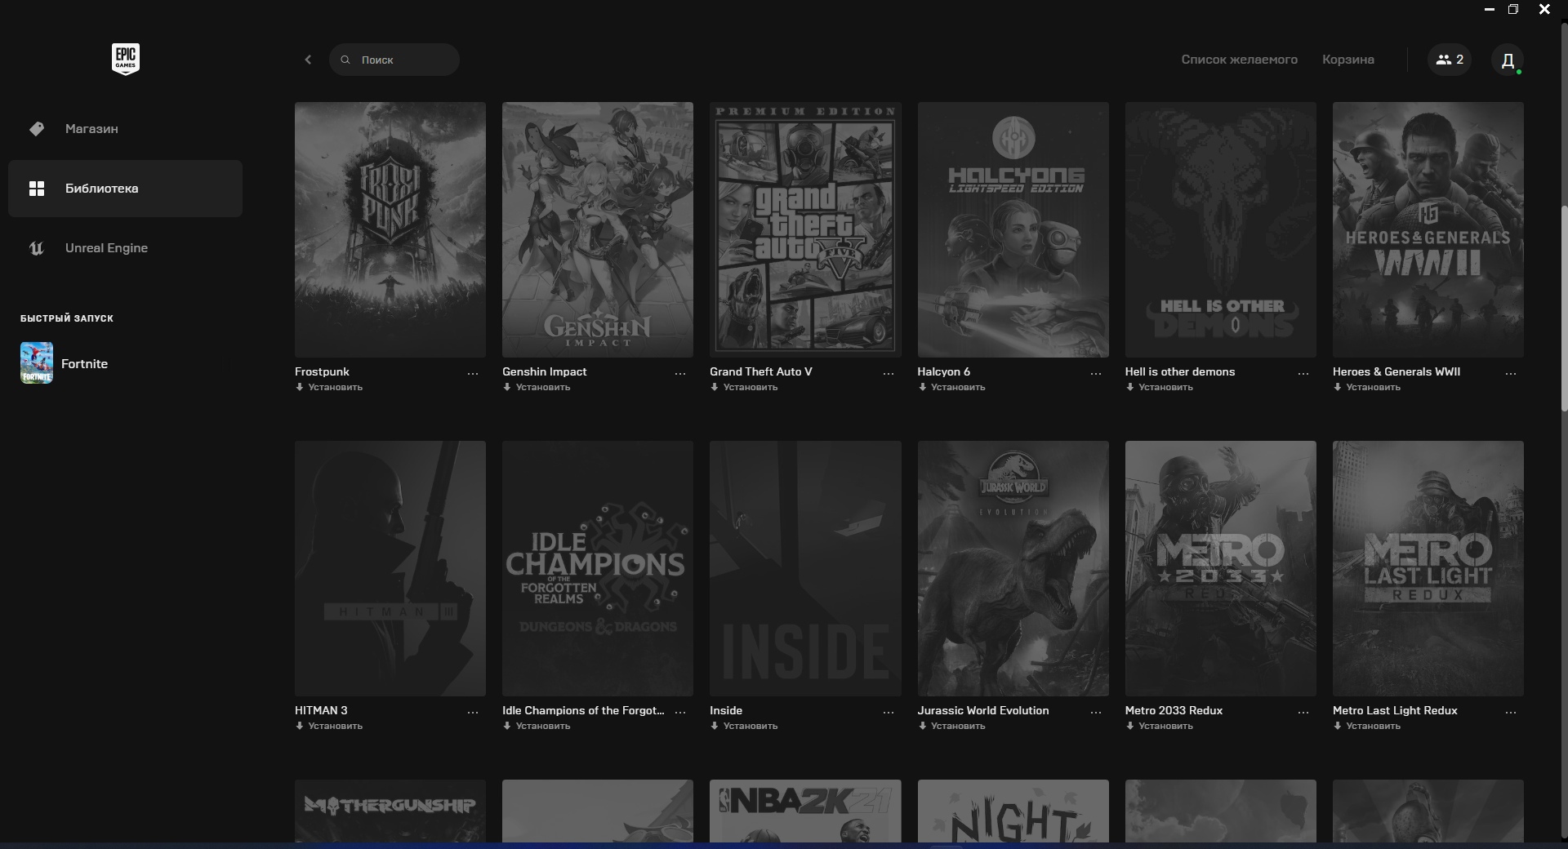Open the Корзина cart
Viewport: 1568px width, 849px height.
click(1347, 60)
